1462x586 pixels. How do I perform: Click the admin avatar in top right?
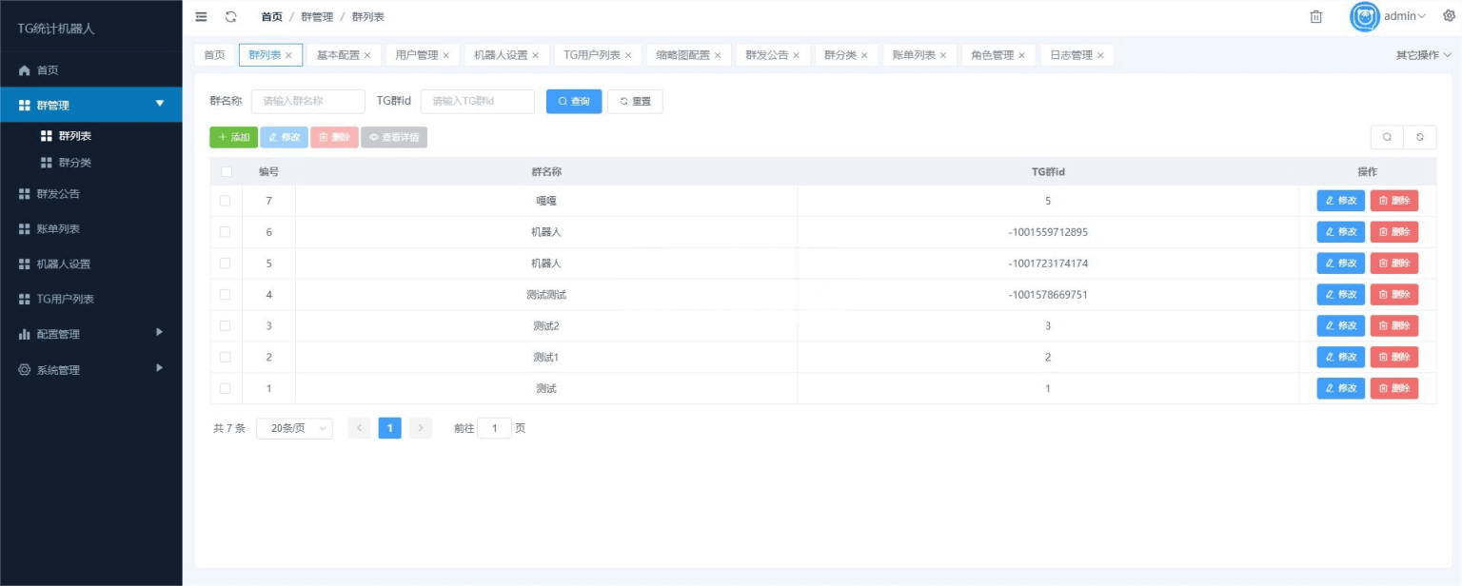click(1363, 16)
